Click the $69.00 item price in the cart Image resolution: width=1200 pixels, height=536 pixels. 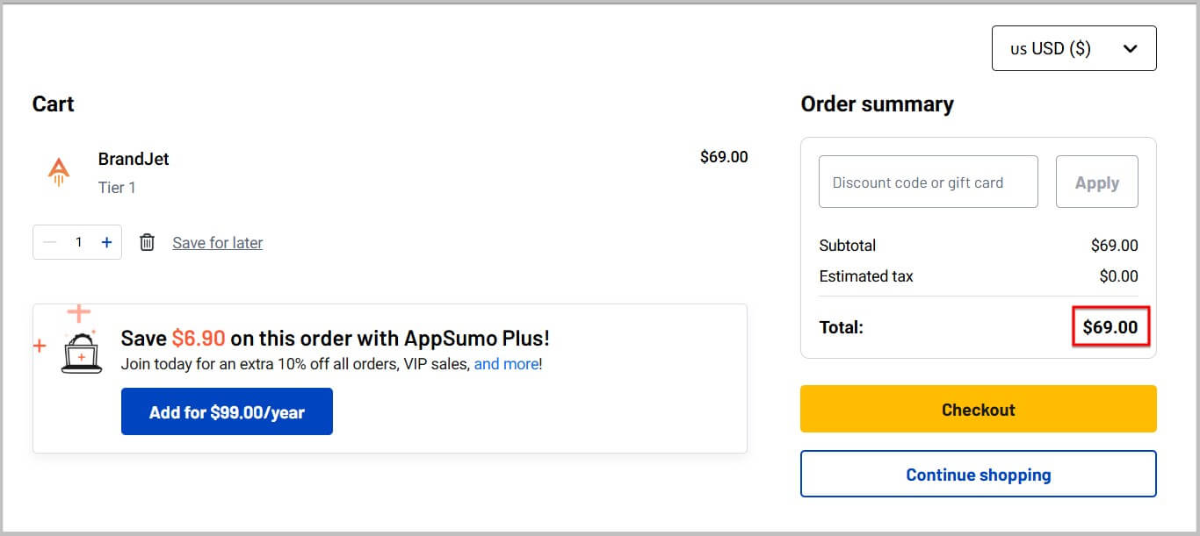point(725,157)
